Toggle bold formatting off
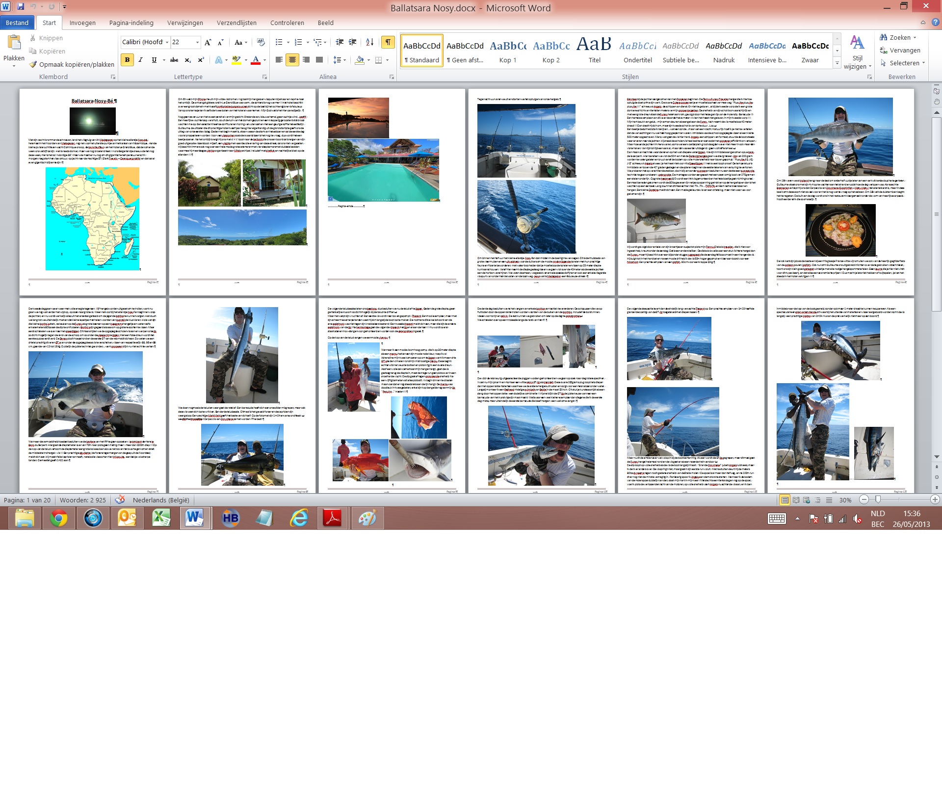 127,60
